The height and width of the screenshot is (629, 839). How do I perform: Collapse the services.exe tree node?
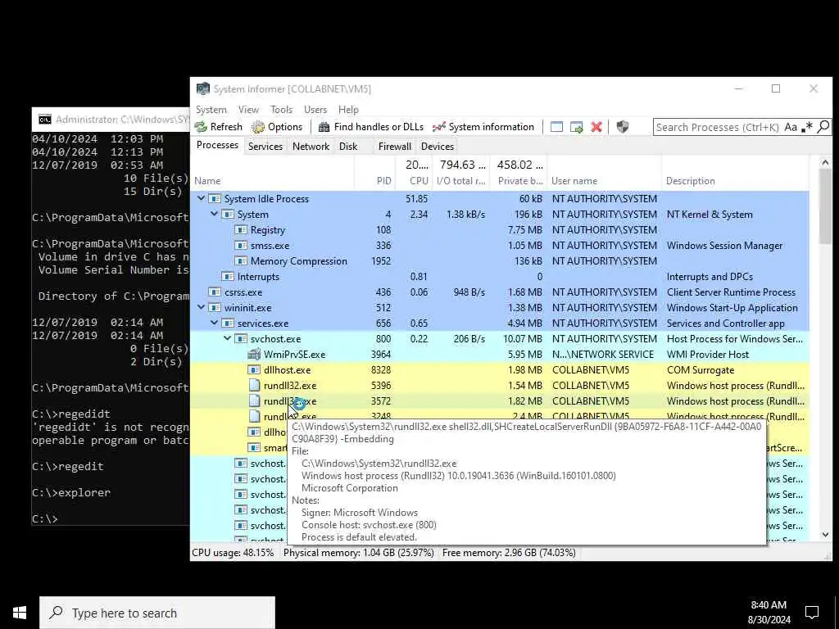tap(214, 323)
